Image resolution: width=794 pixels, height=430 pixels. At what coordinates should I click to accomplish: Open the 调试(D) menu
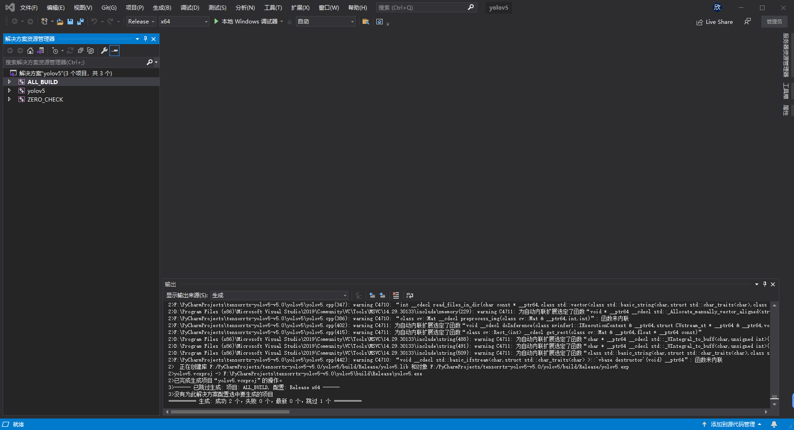click(x=190, y=8)
